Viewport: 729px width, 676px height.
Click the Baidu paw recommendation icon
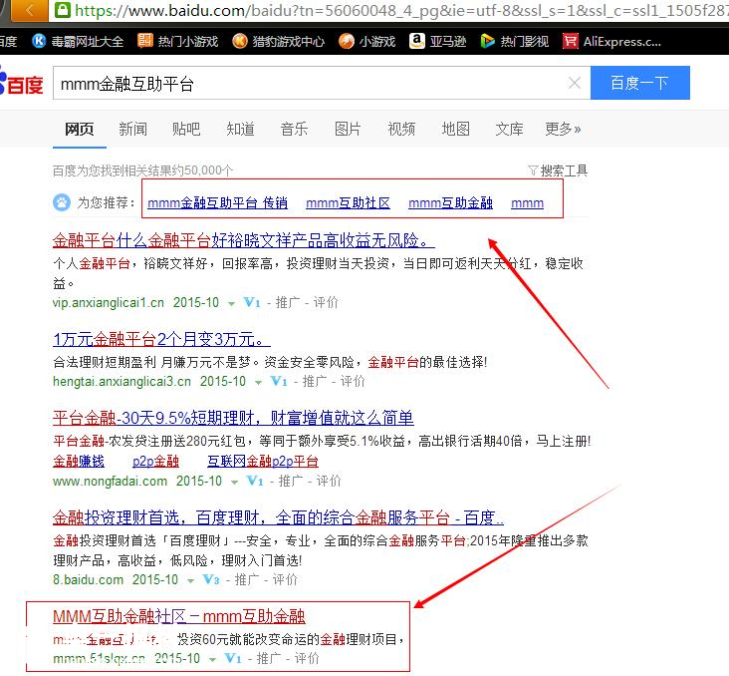click(62, 202)
